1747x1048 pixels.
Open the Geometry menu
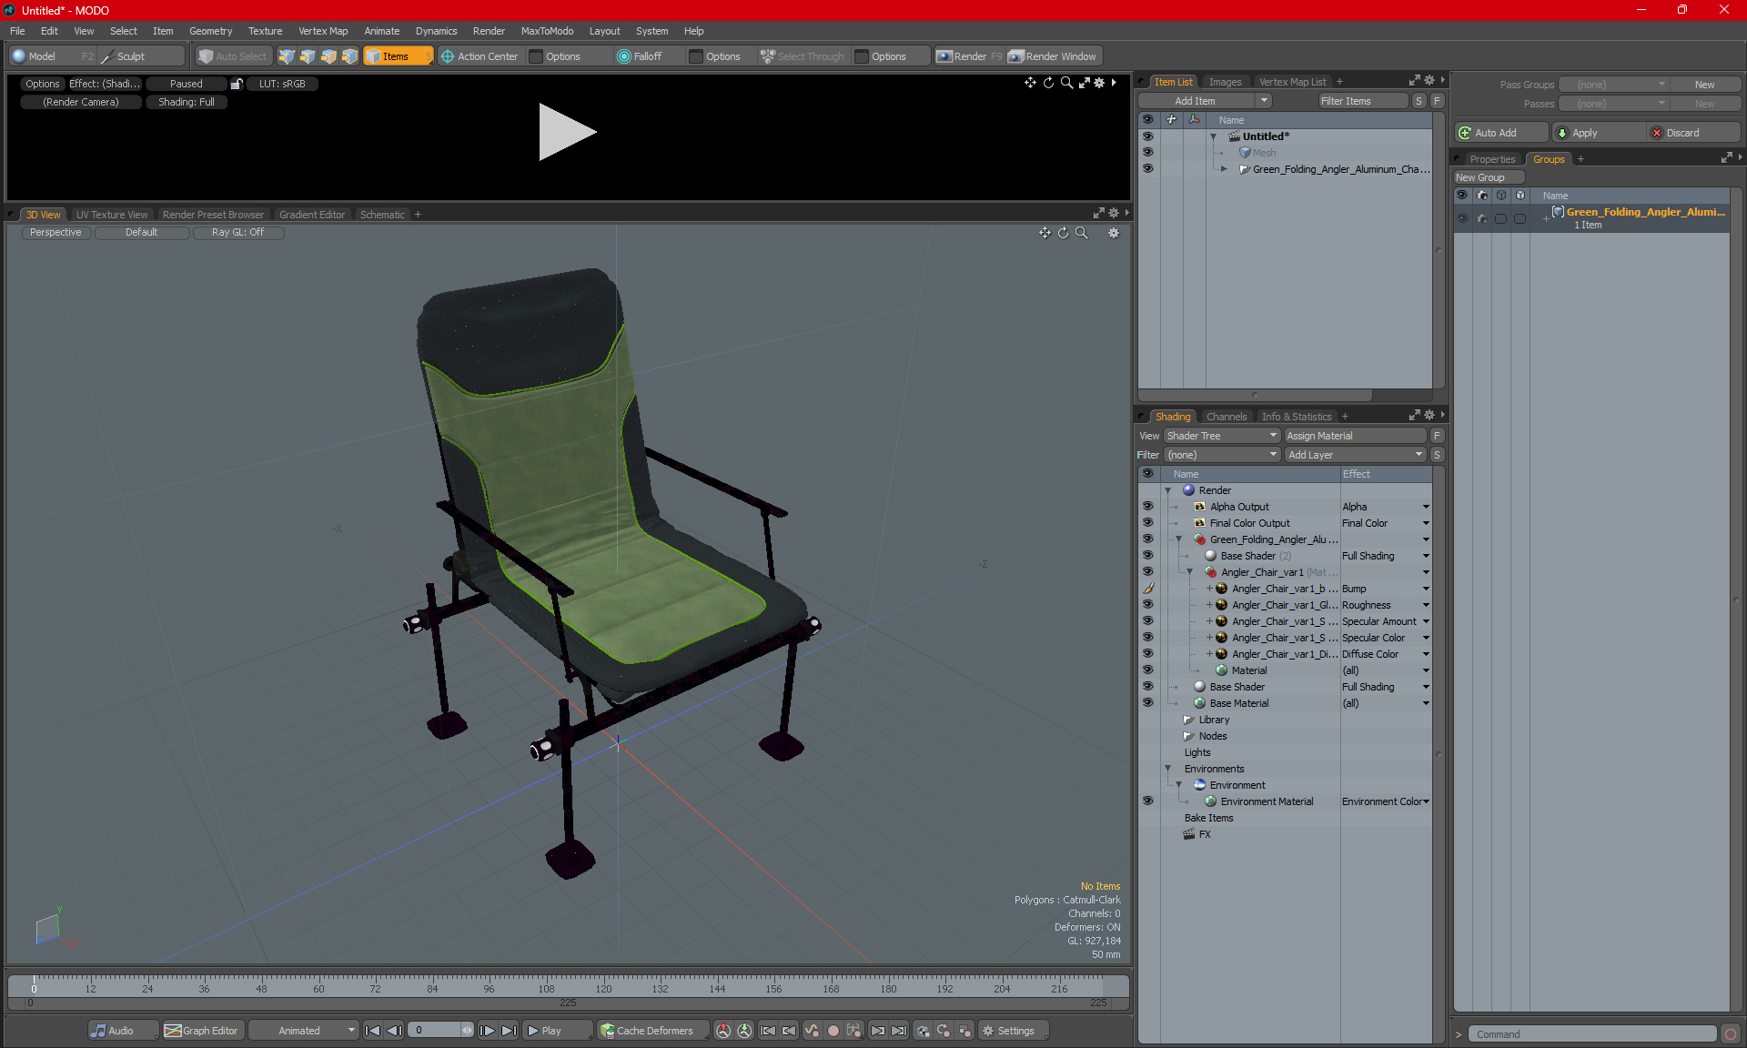click(x=210, y=31)
